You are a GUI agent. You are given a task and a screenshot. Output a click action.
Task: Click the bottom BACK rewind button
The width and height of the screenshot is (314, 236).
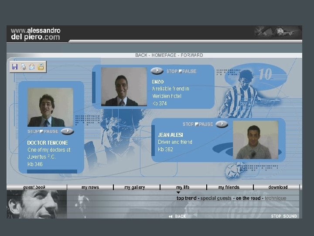pyautogui.click(x=177, y=216)
